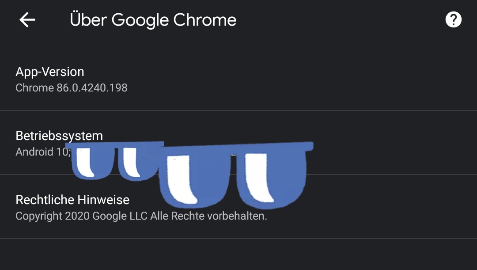
Task: Open help via the question mark icon
Action: point(454,19)
